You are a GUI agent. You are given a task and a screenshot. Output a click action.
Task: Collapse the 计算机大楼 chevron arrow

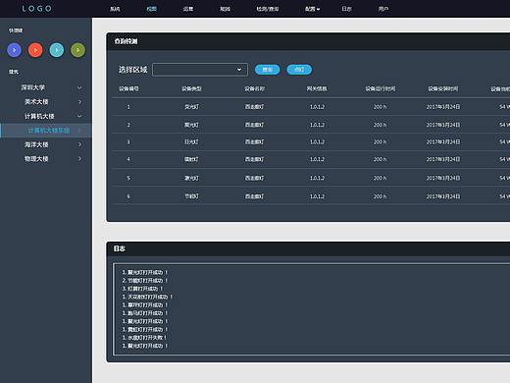click(x=79, y=116)
